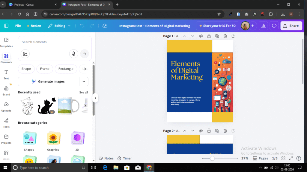Delete Page 1 with trash icon
Screen dimensions: 307x172
[x=225, y=36]
